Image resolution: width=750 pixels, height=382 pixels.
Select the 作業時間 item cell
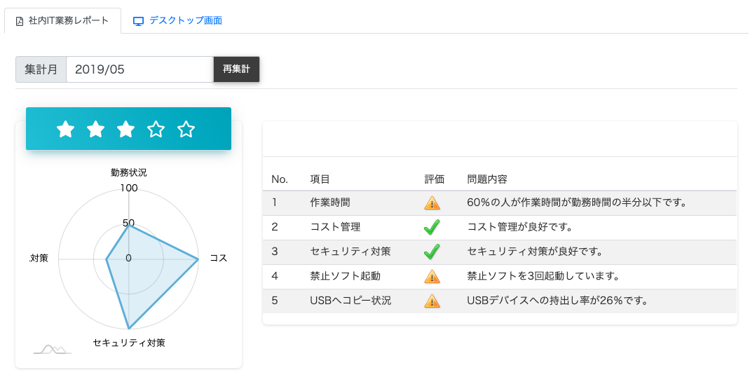point(330,203)
